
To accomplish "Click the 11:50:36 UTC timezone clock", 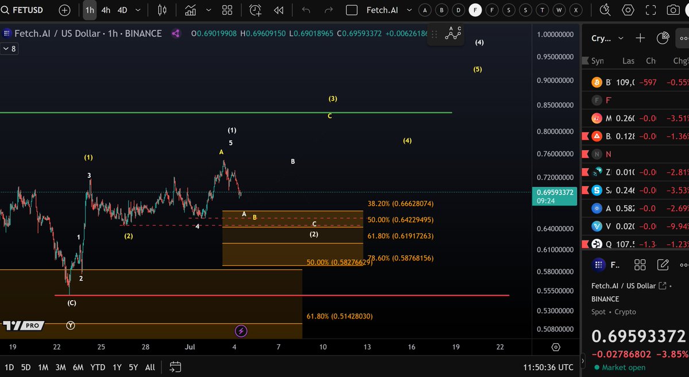I will pyautogui.click(x=548, y=367).
